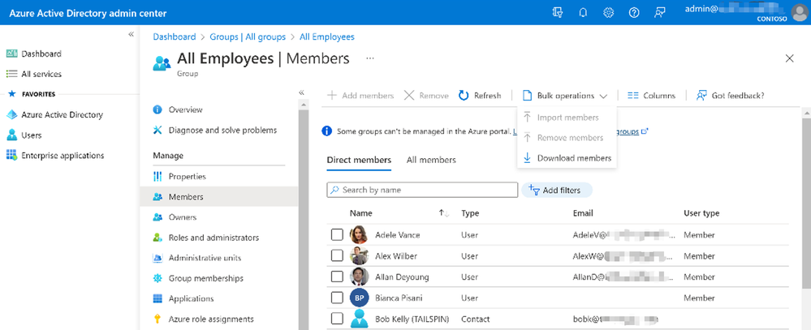Select the Alex Wilber checkbox
The width and height of the screenshot is (811, 330).
pos(337,255)
